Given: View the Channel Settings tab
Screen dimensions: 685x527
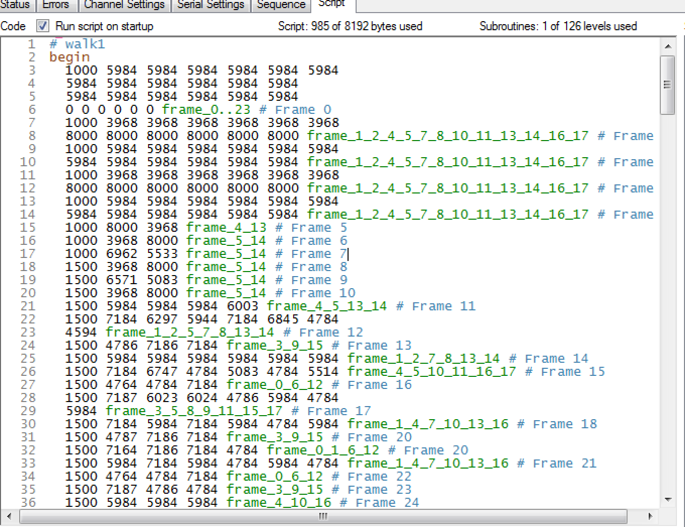Looking at the screenshot, I should pyautogui.click(x=124, y=4).
